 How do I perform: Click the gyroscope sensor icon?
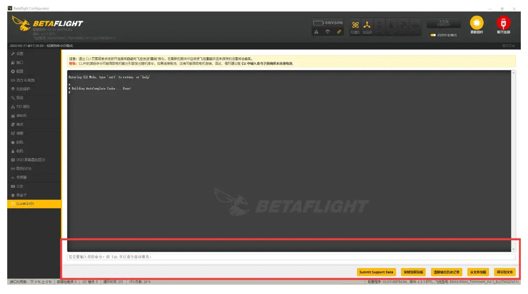[x=355, y=27]
